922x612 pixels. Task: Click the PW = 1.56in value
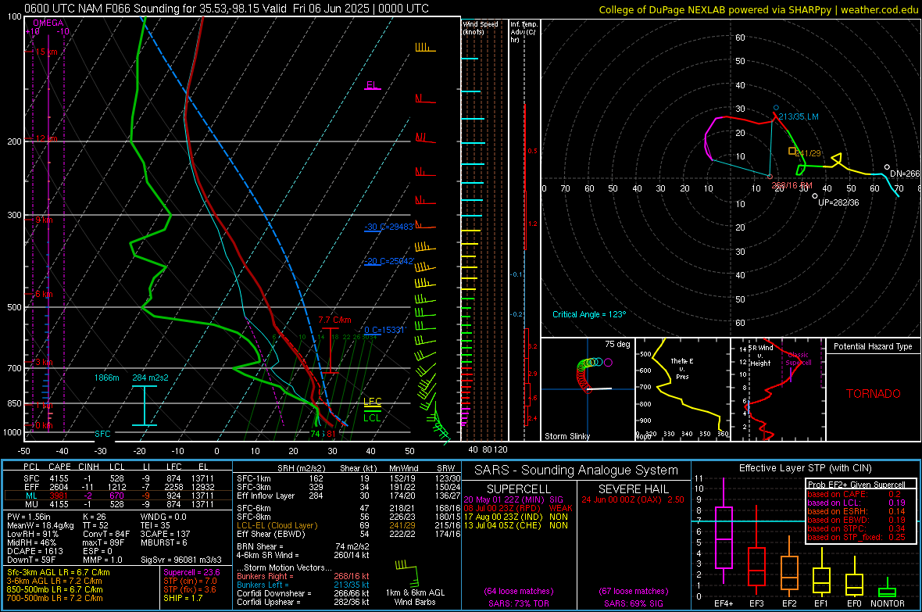[x=29, y=517]
